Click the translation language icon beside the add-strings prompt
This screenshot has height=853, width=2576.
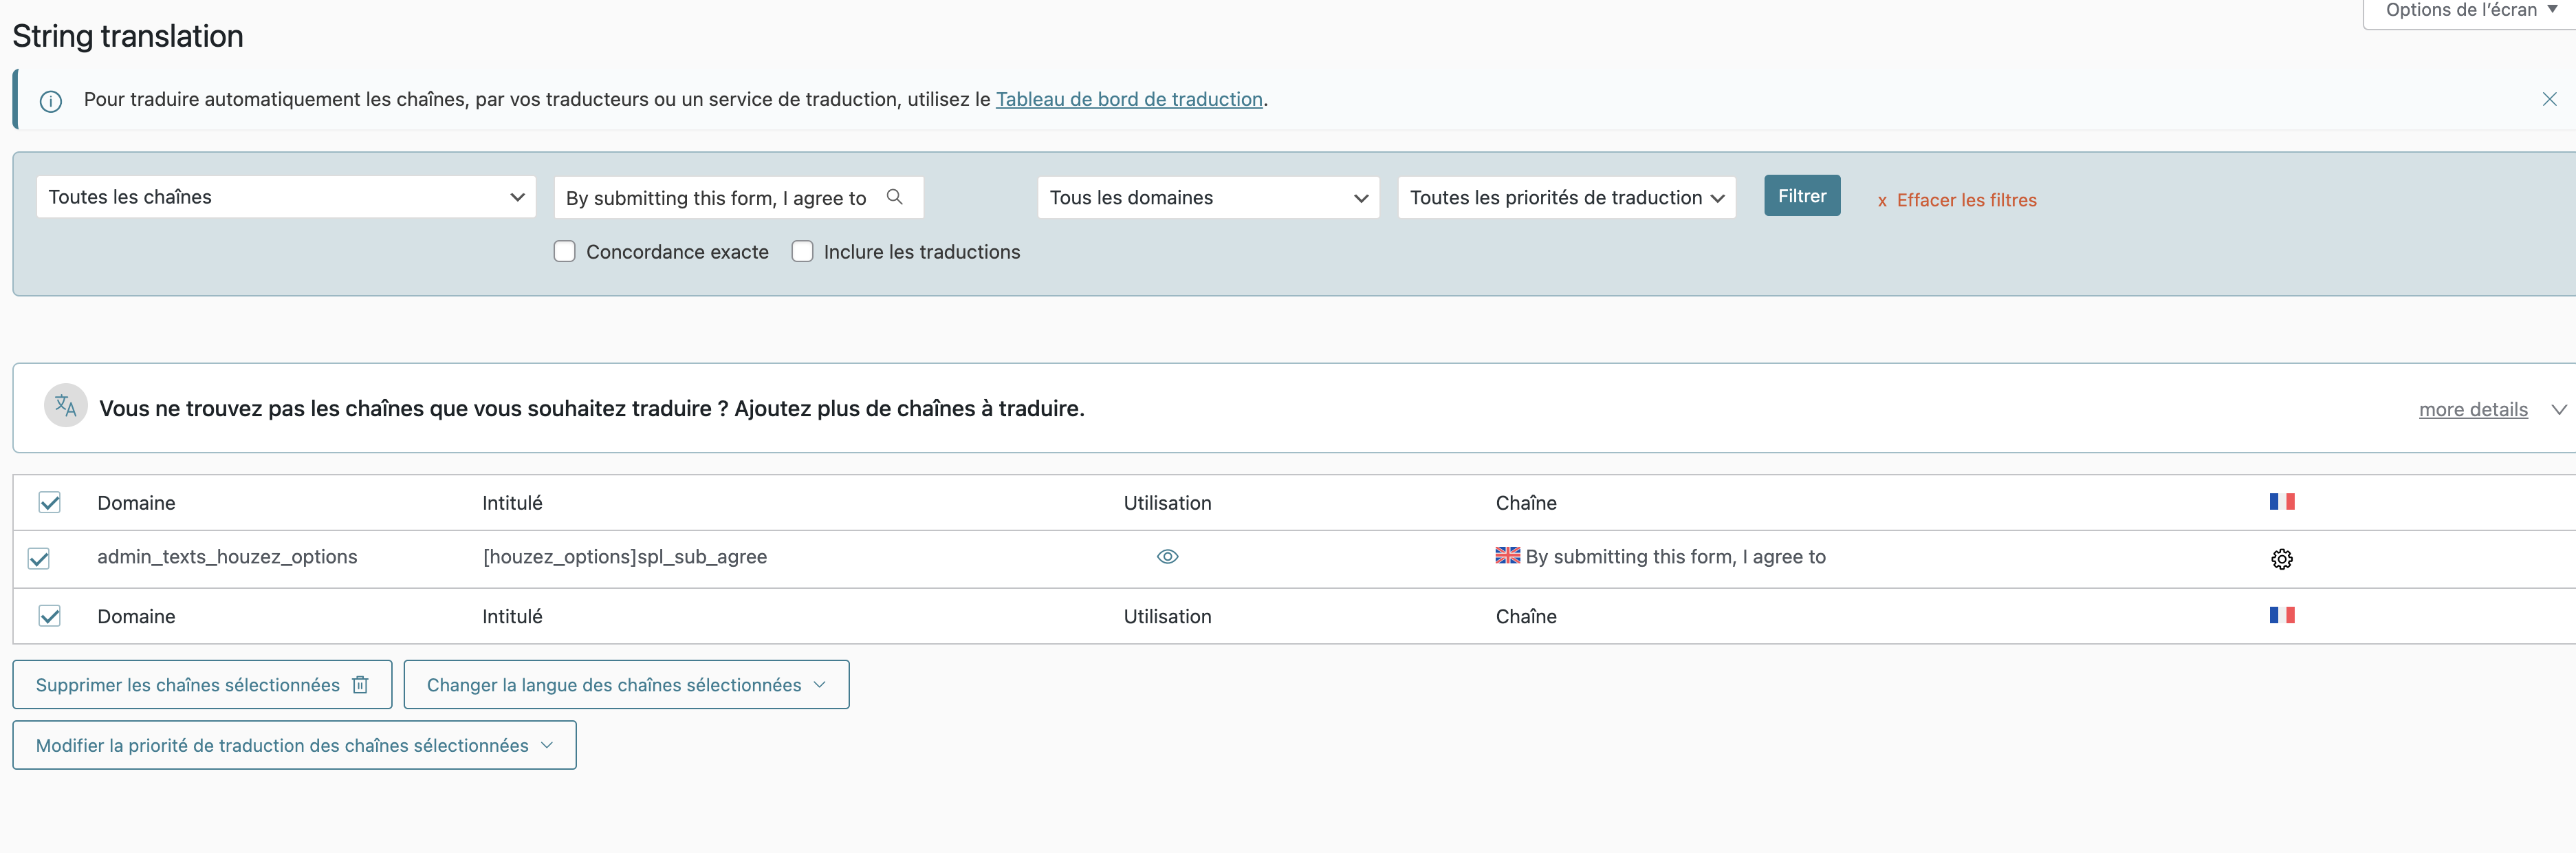pyautogui.click(x=66, y=406)
